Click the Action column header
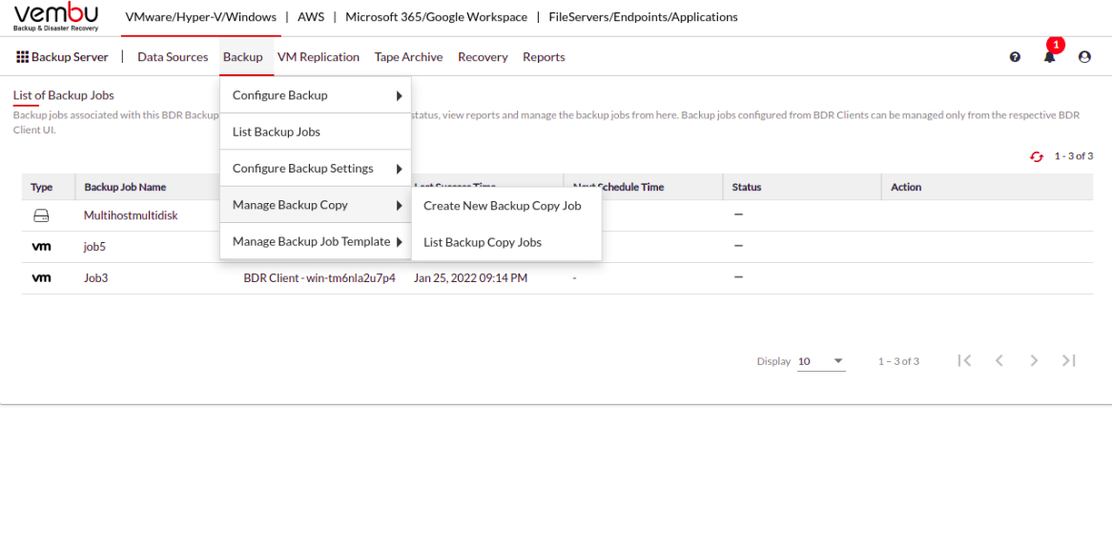 click(906, 187)
